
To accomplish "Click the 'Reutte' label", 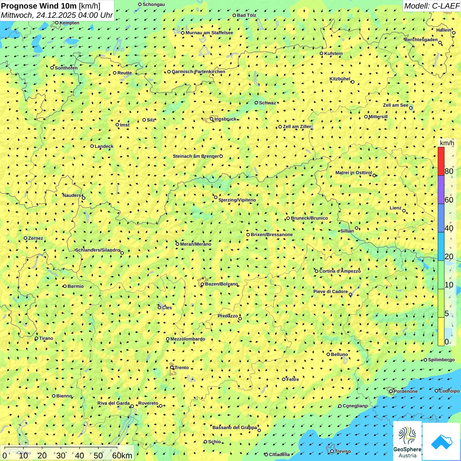I will [x=124, y=73].
